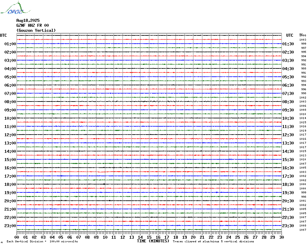Click the value 1019 in the right column
This screenshot has height=246, width=308.
pos(303,131)
